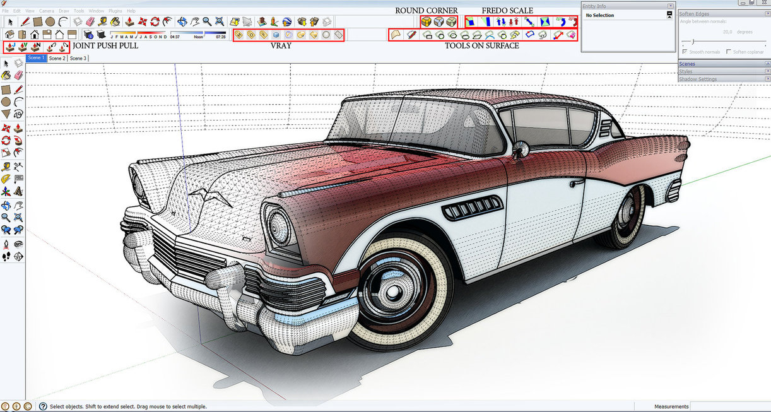771x412 pixels.
Task: Switch to the Scene 2 tab
Action: (x=57, y=58)
